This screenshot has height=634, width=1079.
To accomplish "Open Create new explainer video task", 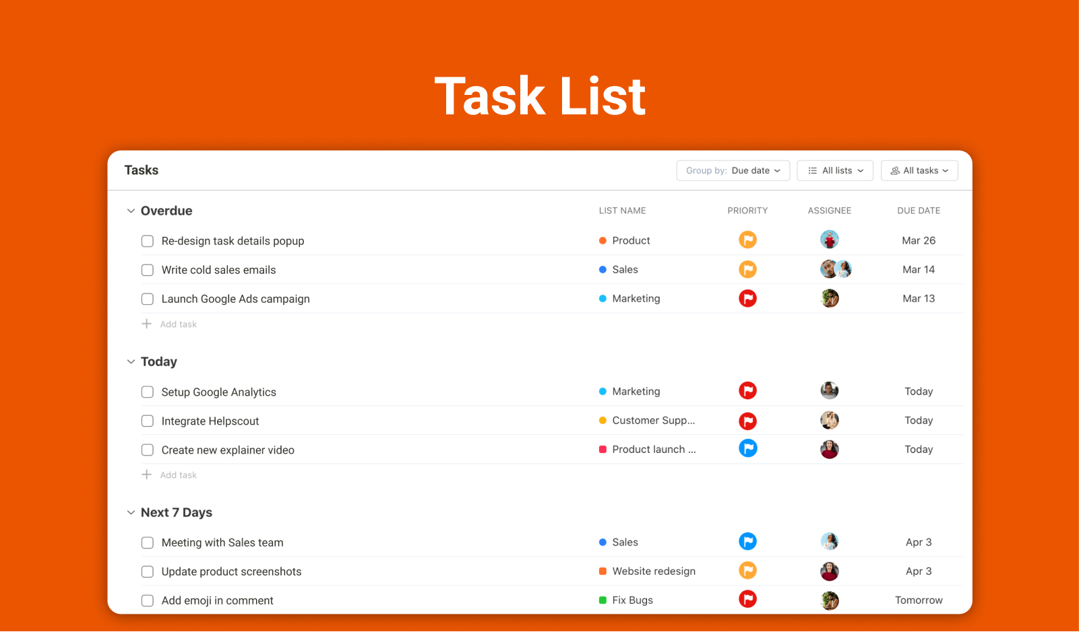I will (x=228, y=450).
